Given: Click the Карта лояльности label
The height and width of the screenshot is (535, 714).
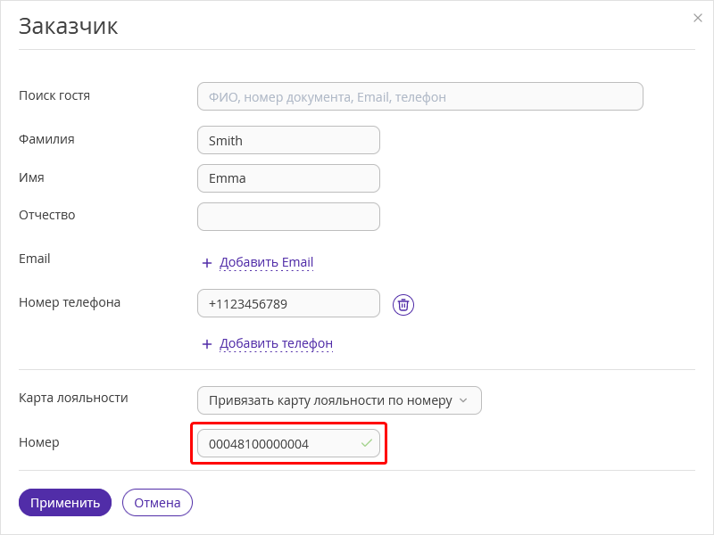Looking at the screenshot, I should click(x=73, y=398).
